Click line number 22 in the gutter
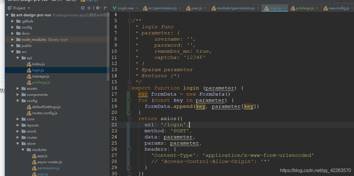 point(114,125)
